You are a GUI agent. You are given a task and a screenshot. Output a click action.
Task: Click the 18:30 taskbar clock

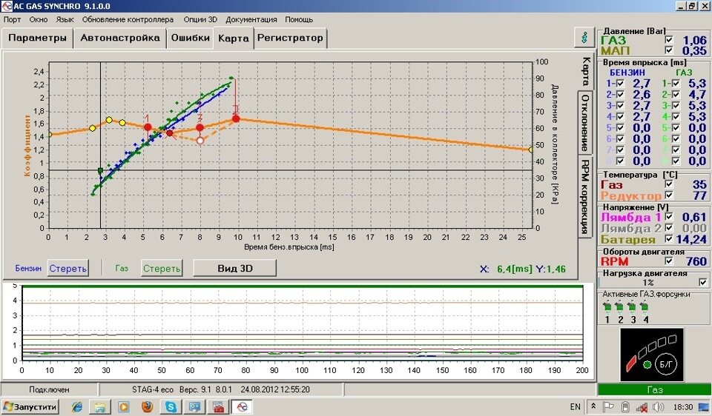point(683,407)
